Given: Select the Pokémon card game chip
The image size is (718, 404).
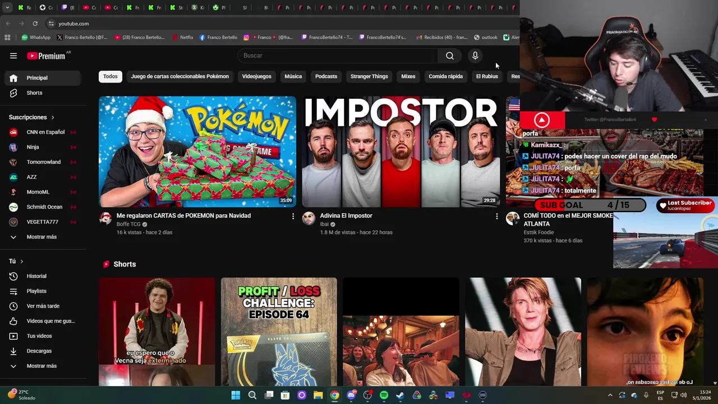Looking at the screenshot, I should [x=179, y=76].
